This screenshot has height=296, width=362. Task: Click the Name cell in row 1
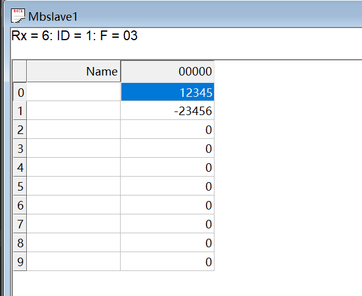[74, 110]
